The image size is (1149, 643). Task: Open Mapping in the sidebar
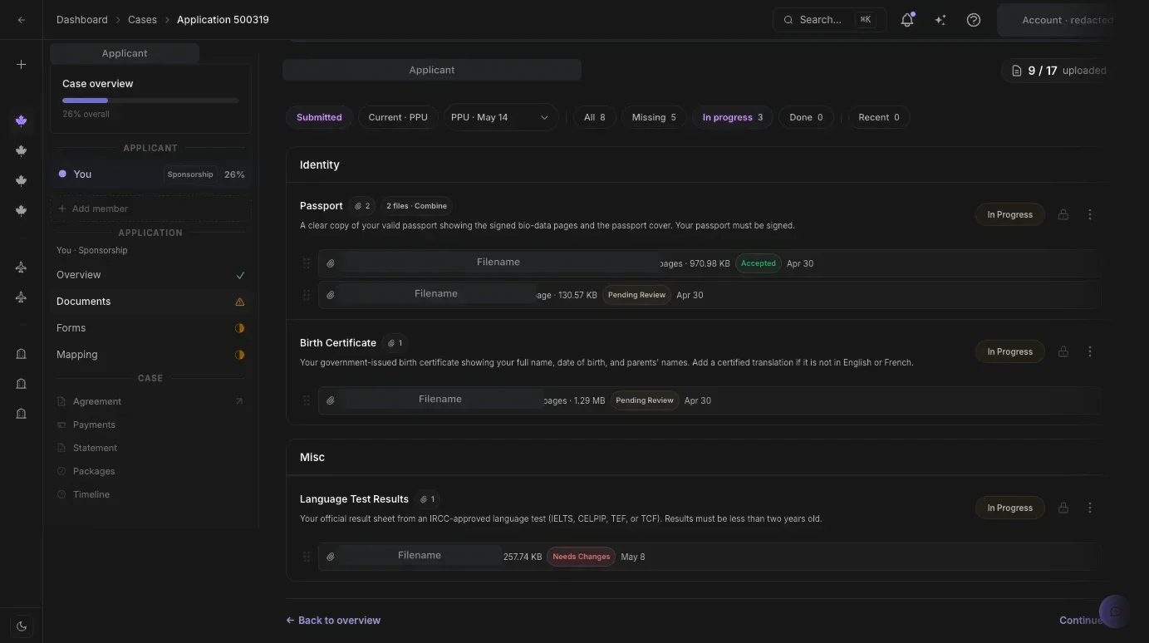pyautogui.click(x=150, y=355)
